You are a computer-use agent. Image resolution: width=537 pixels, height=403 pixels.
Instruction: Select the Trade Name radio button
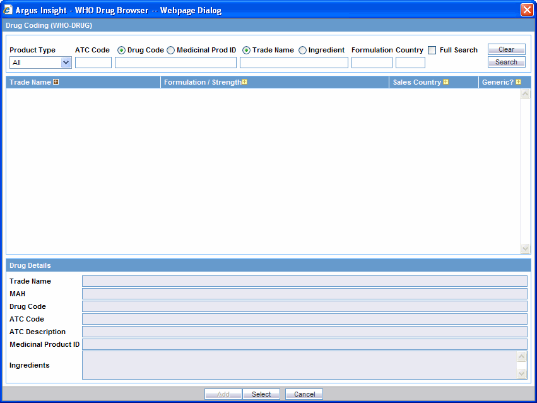(x=246, y=51)
